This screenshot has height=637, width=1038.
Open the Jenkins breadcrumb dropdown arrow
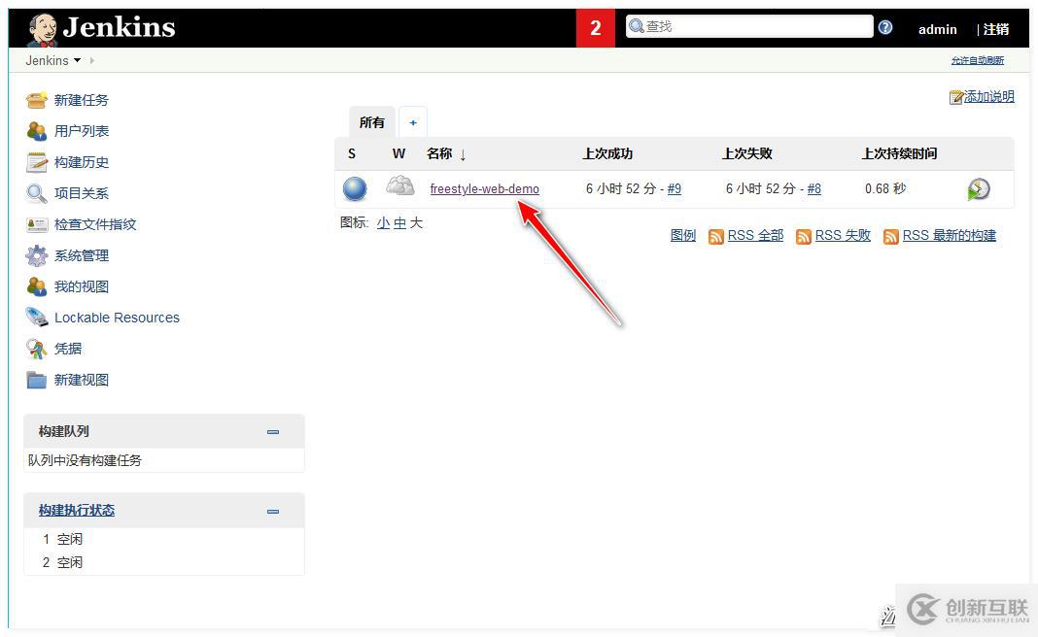pyautogui.click(x=78, y=60)
